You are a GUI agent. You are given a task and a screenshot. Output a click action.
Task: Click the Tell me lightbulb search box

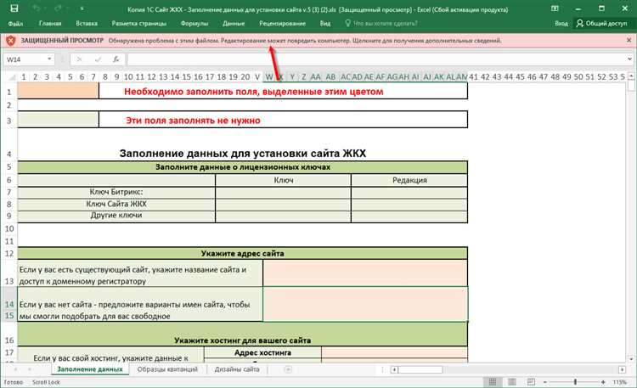pyautogui.click(x=381, y=23)
